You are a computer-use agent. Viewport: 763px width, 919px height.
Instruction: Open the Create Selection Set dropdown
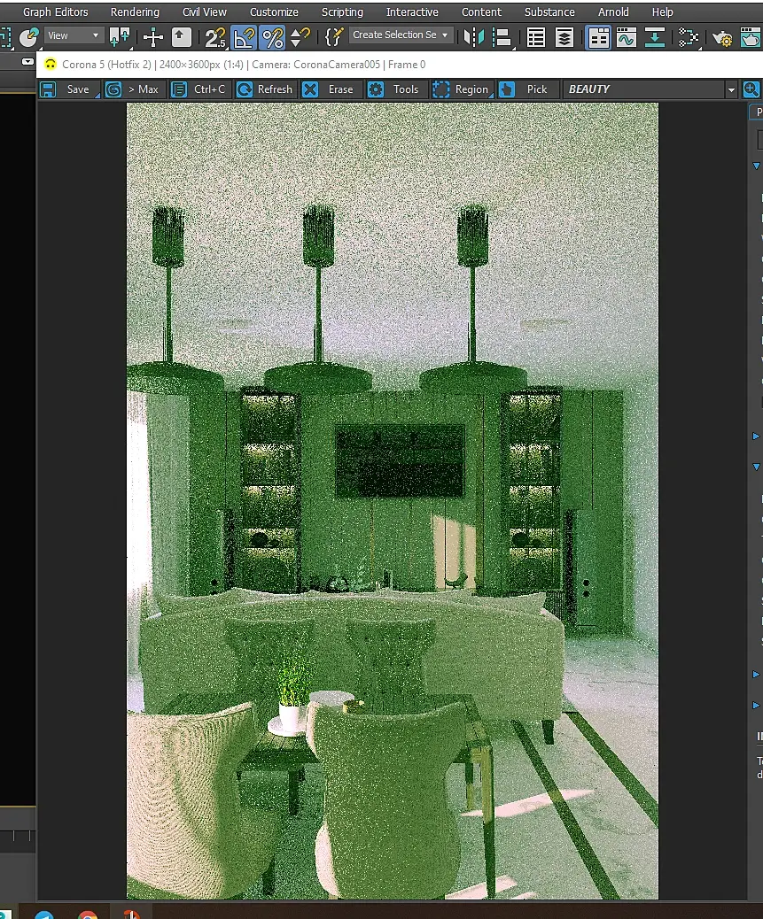[x=401, y=35]
